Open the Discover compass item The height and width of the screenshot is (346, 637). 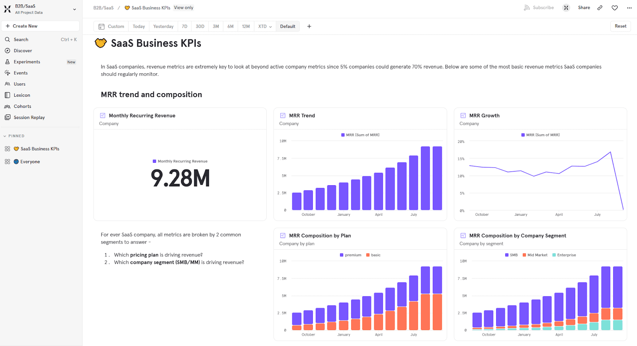click(23, 51)
